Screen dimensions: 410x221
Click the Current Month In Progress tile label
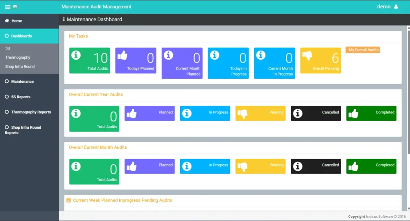coord(218,165)
